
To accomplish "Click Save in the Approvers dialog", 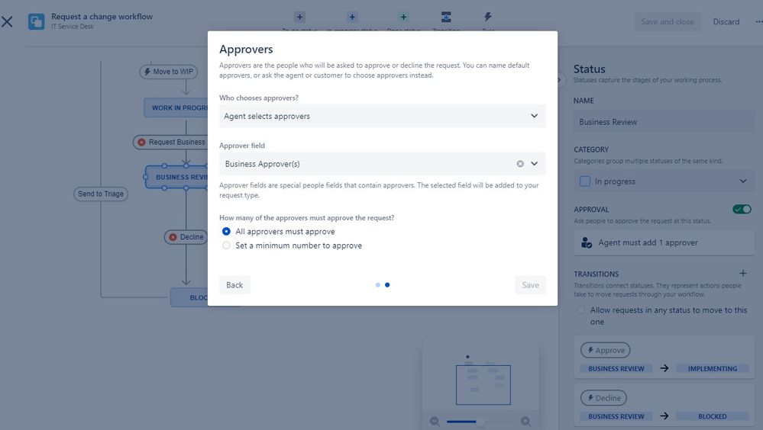I will [x=530, y=284].
